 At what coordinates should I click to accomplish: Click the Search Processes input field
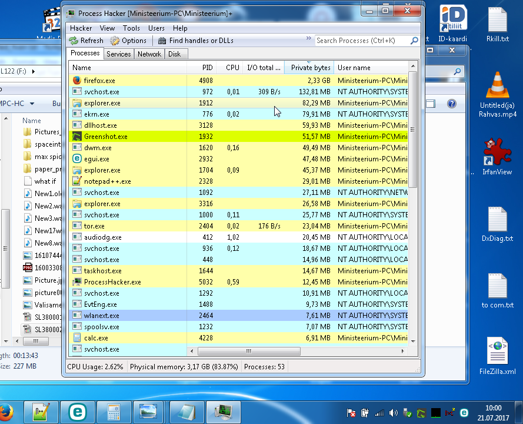[361, 41]
